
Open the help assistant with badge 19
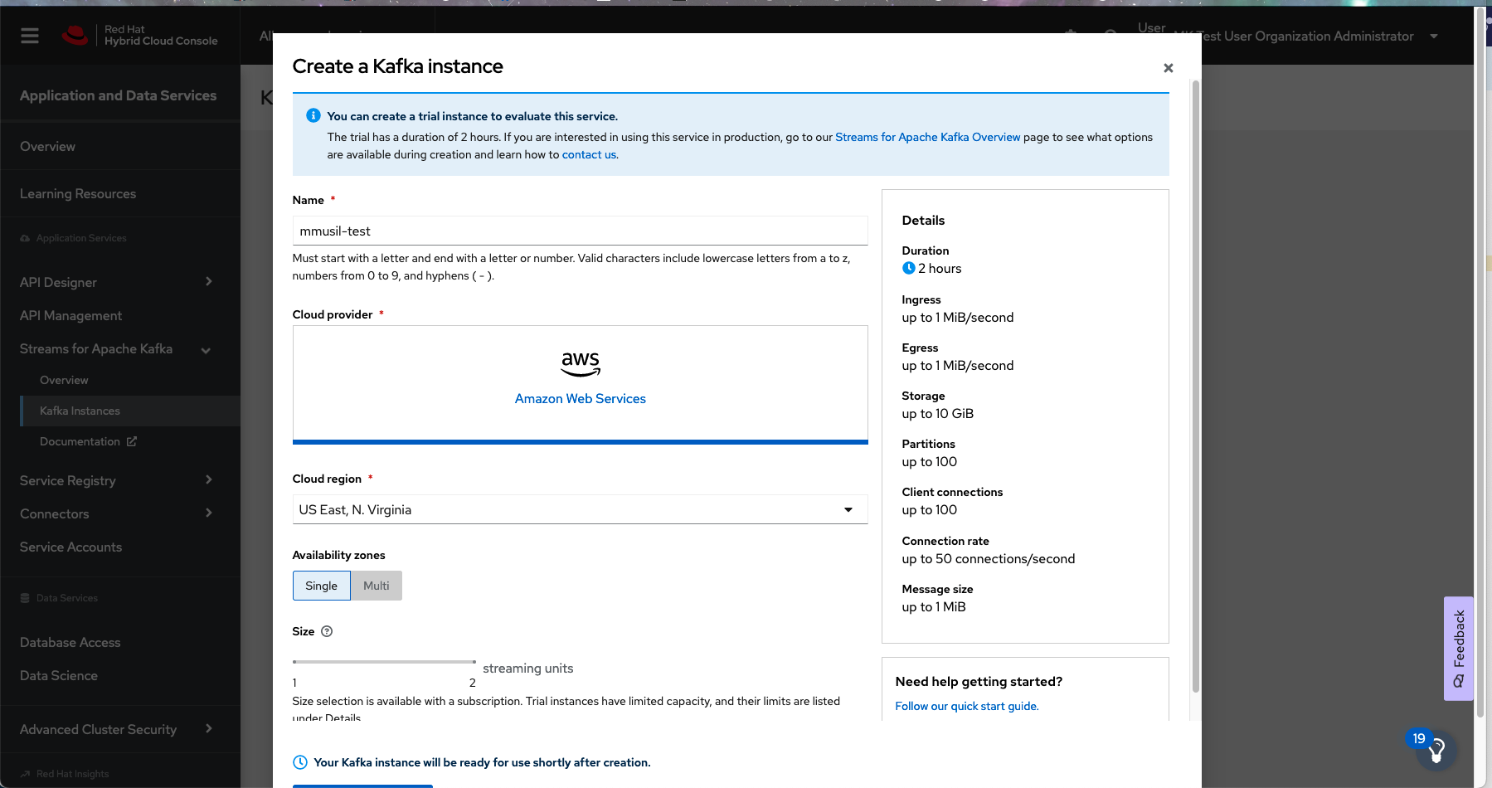(x=1436, y=750)
